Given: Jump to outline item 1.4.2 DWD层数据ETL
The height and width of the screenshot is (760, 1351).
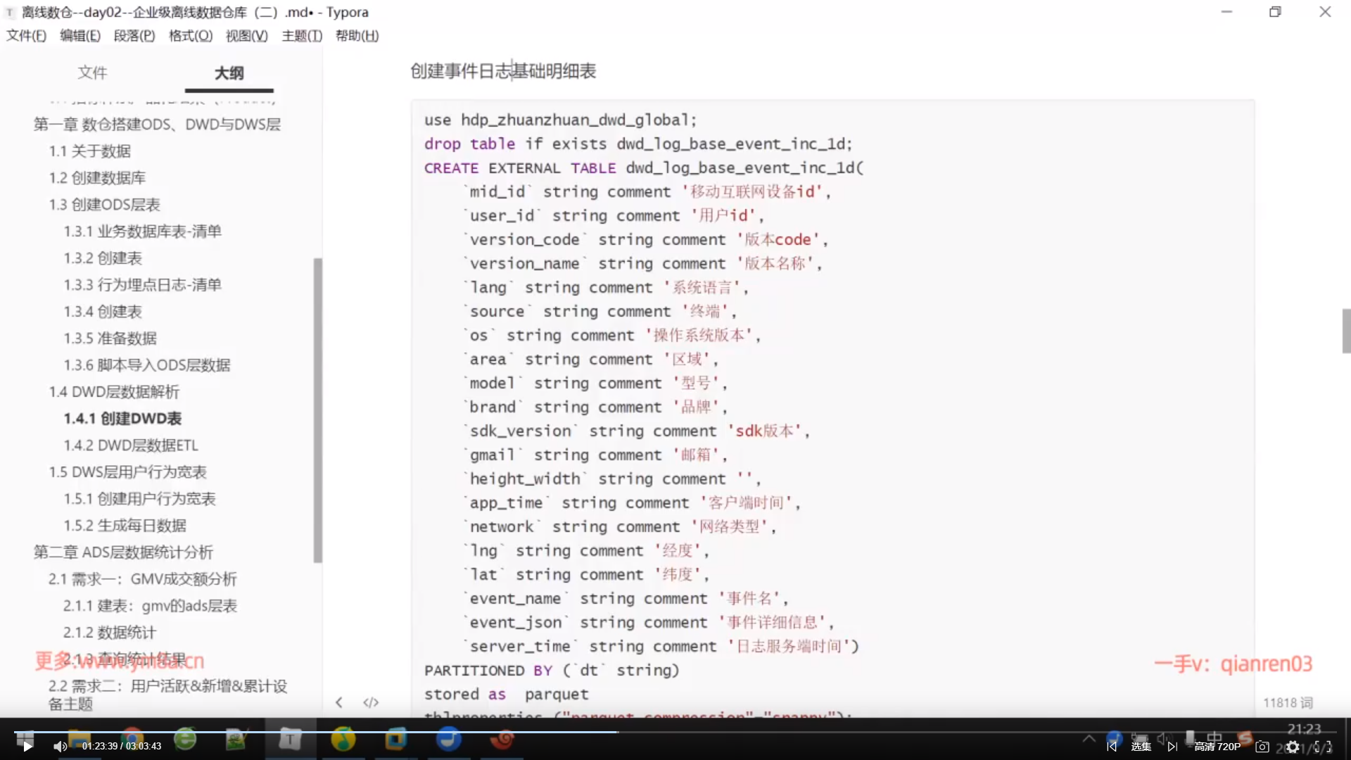Looking at the screenshot, I should (131, 445).
